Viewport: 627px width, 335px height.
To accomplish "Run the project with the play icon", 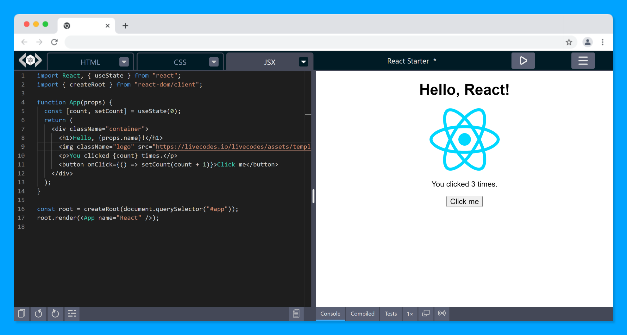I will coord(523,60).
